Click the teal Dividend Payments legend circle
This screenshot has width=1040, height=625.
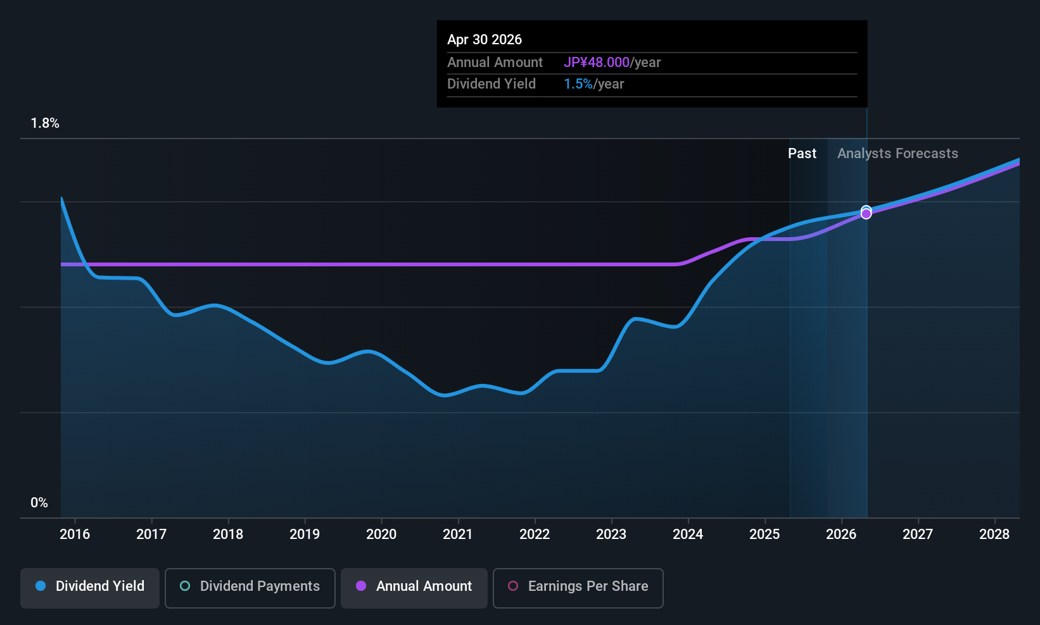click(x=185, y=586)
